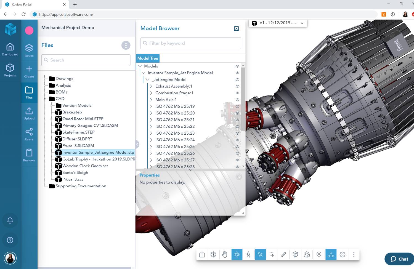
Task: Close the Model Browser panel
Action: [237, 29]
